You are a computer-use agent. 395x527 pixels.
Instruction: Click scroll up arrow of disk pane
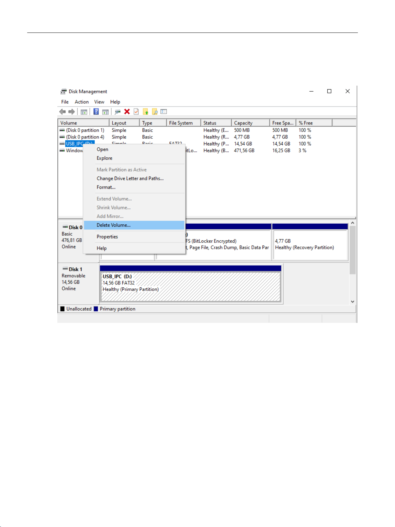click(x=353, y=223)
